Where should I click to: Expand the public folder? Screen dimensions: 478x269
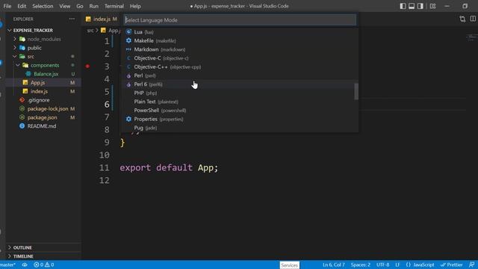[x=34, y=48]
